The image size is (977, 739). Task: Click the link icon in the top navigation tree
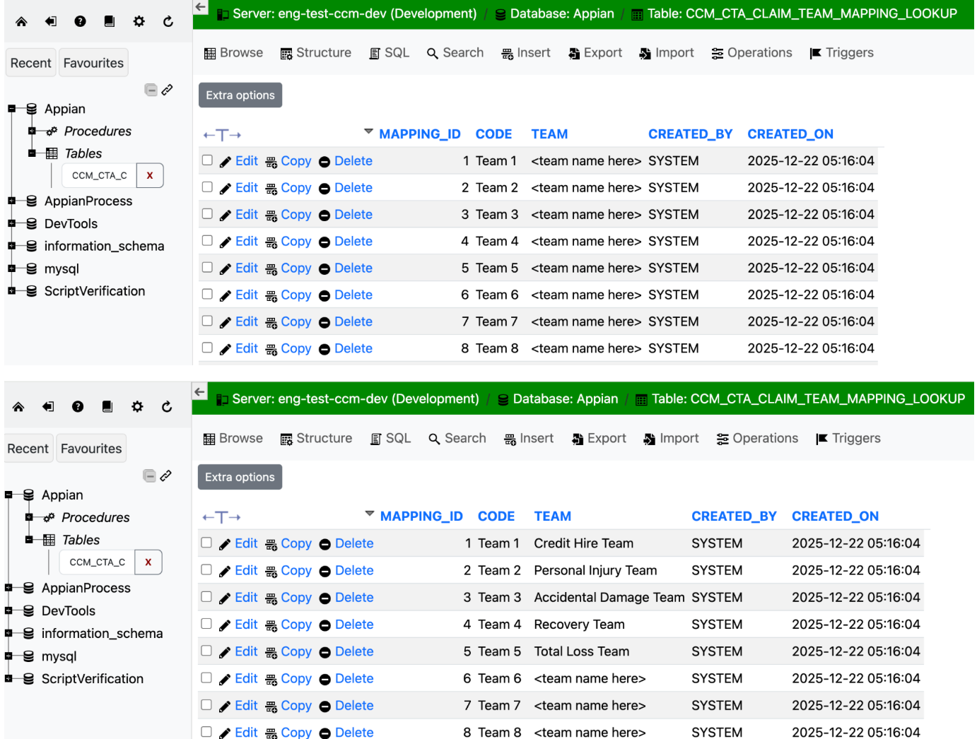(x=168, y=90)
